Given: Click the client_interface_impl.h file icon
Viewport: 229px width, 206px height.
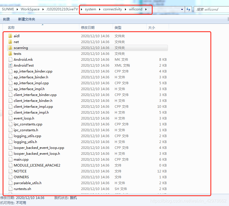Looking at the screenshot, I should coord(10,113).
